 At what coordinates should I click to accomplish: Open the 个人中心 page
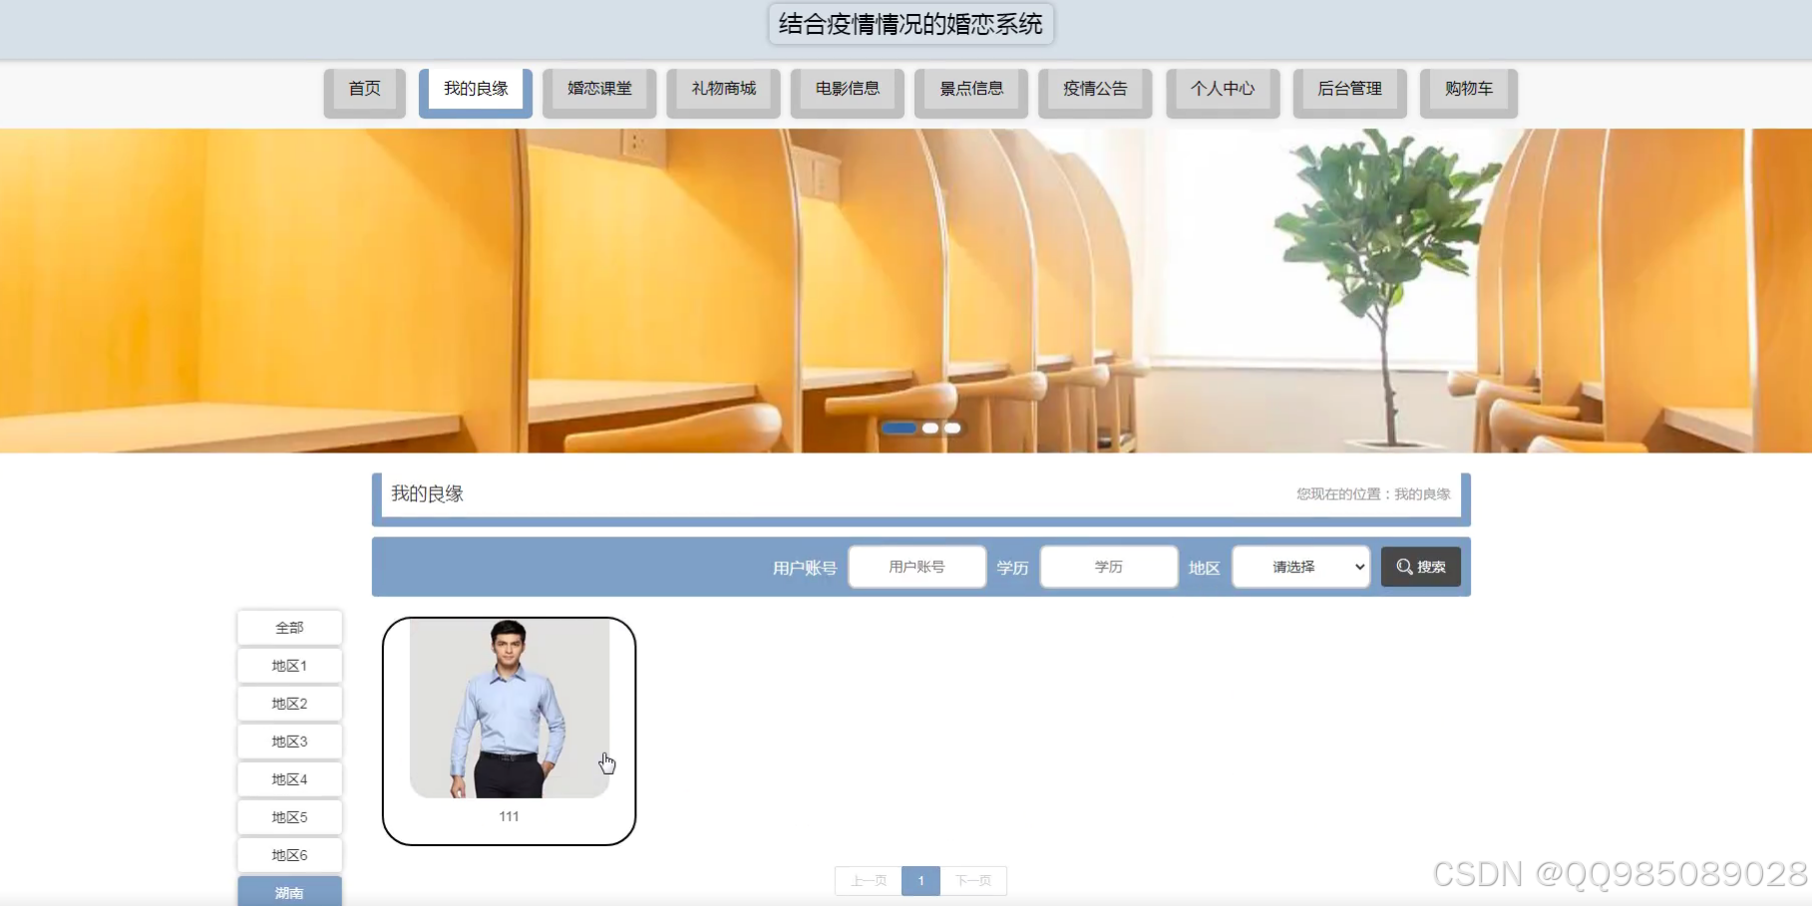(x=1223, y=89)
